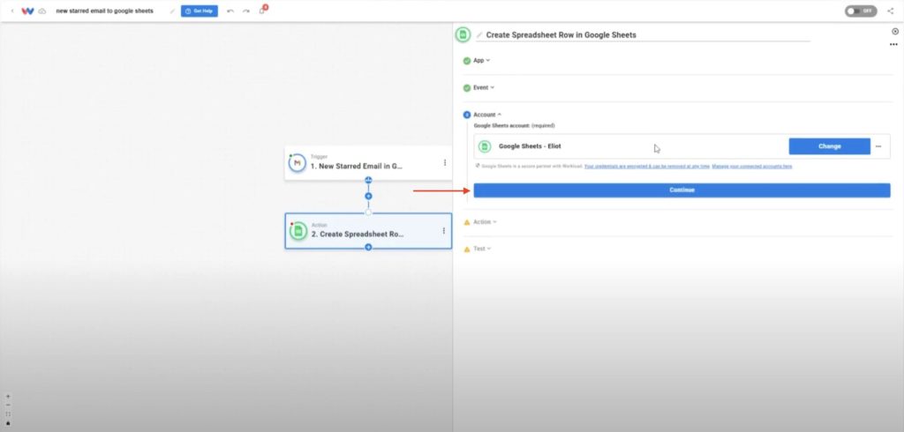Click the green check icon beside App
The image size is (904, 432).
tap(466, 61)
